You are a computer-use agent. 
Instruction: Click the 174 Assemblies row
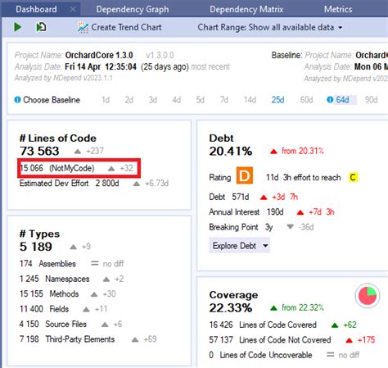point(47,264)
